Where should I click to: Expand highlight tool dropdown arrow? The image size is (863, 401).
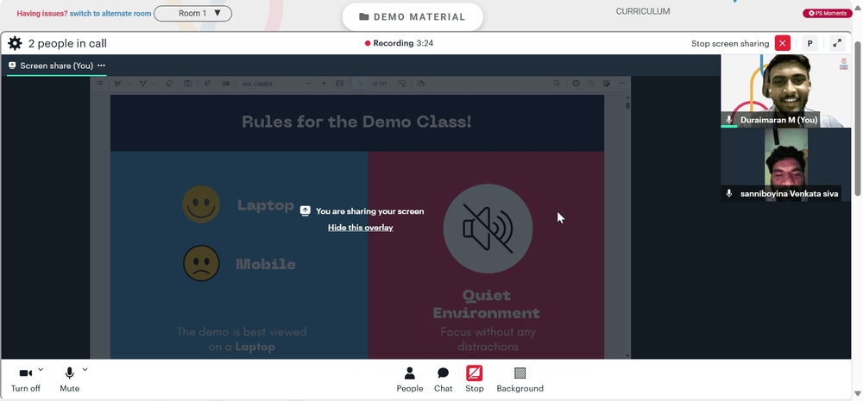[x=129, y=84]
